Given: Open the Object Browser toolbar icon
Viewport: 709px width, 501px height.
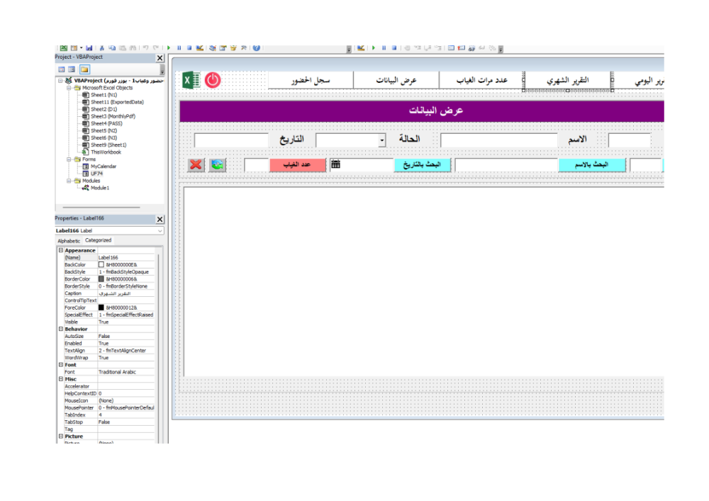Looking at the screenshot, I should pos(233,48).
